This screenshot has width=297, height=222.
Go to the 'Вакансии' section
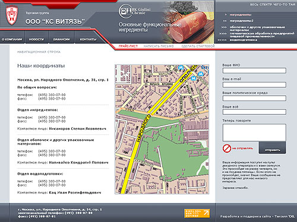(x=61, y=40)
